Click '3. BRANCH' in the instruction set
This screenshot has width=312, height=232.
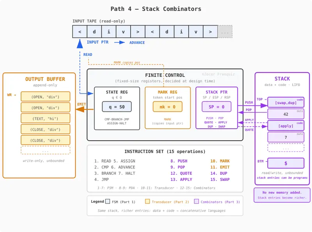[105, 173]
